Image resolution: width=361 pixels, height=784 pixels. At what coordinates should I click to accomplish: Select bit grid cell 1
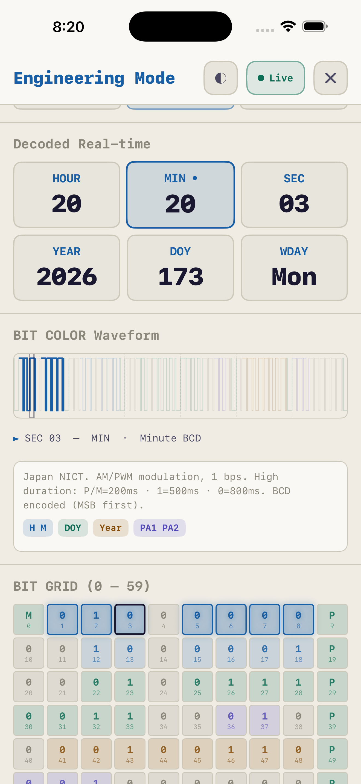pos(62,619)
